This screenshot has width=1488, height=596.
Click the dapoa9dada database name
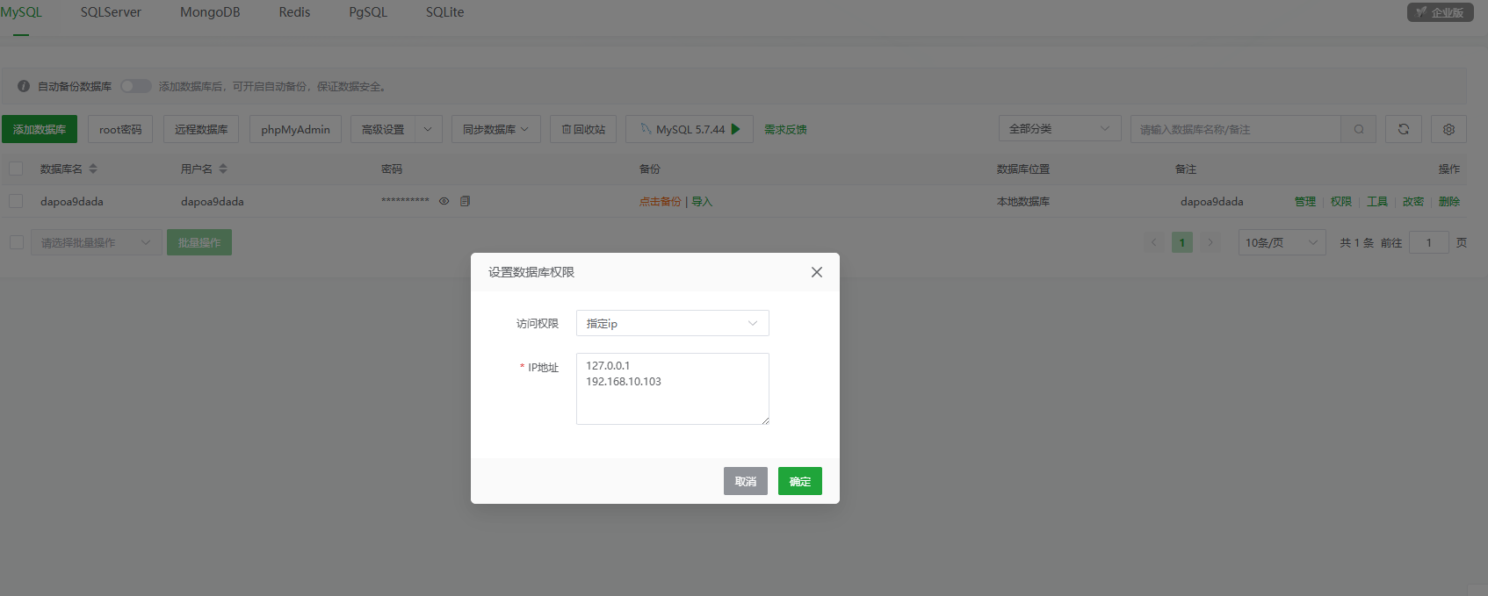72,201
